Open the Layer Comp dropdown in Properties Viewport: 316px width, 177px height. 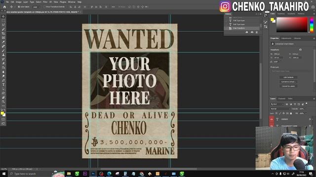pos(291,71)
